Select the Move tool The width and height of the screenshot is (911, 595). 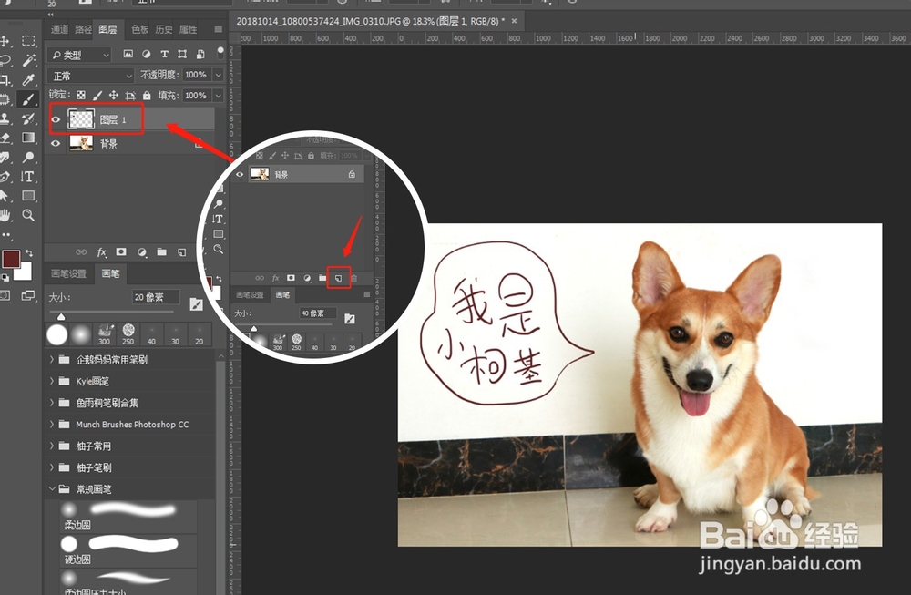(5, 42)
